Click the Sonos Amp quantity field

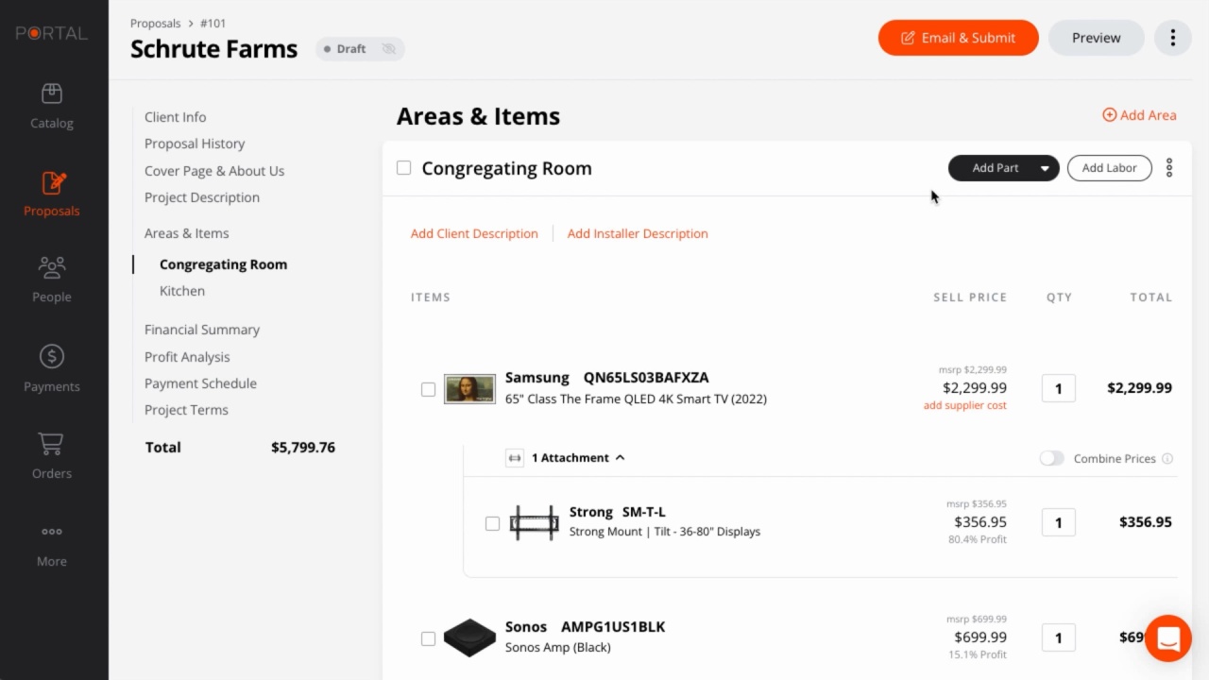[x=1058, y=637]
